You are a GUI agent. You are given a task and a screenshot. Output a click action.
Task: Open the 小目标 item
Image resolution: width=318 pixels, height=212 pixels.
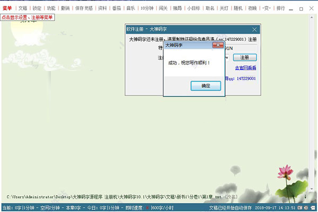193,8
